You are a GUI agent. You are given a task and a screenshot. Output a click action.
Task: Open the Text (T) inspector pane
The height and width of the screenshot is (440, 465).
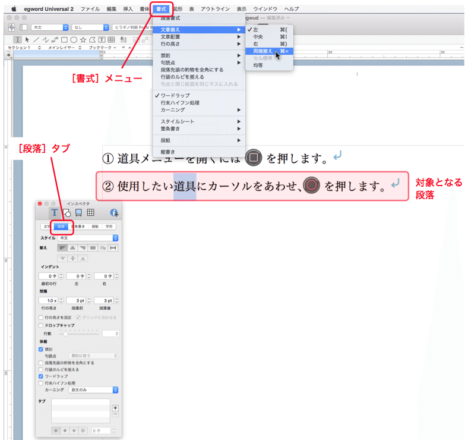point(54,213)
